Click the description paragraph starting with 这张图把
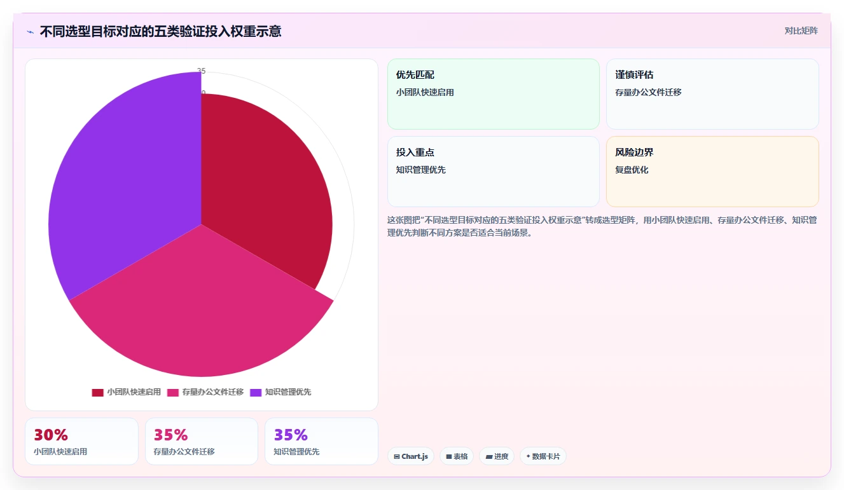 [602, 226]
